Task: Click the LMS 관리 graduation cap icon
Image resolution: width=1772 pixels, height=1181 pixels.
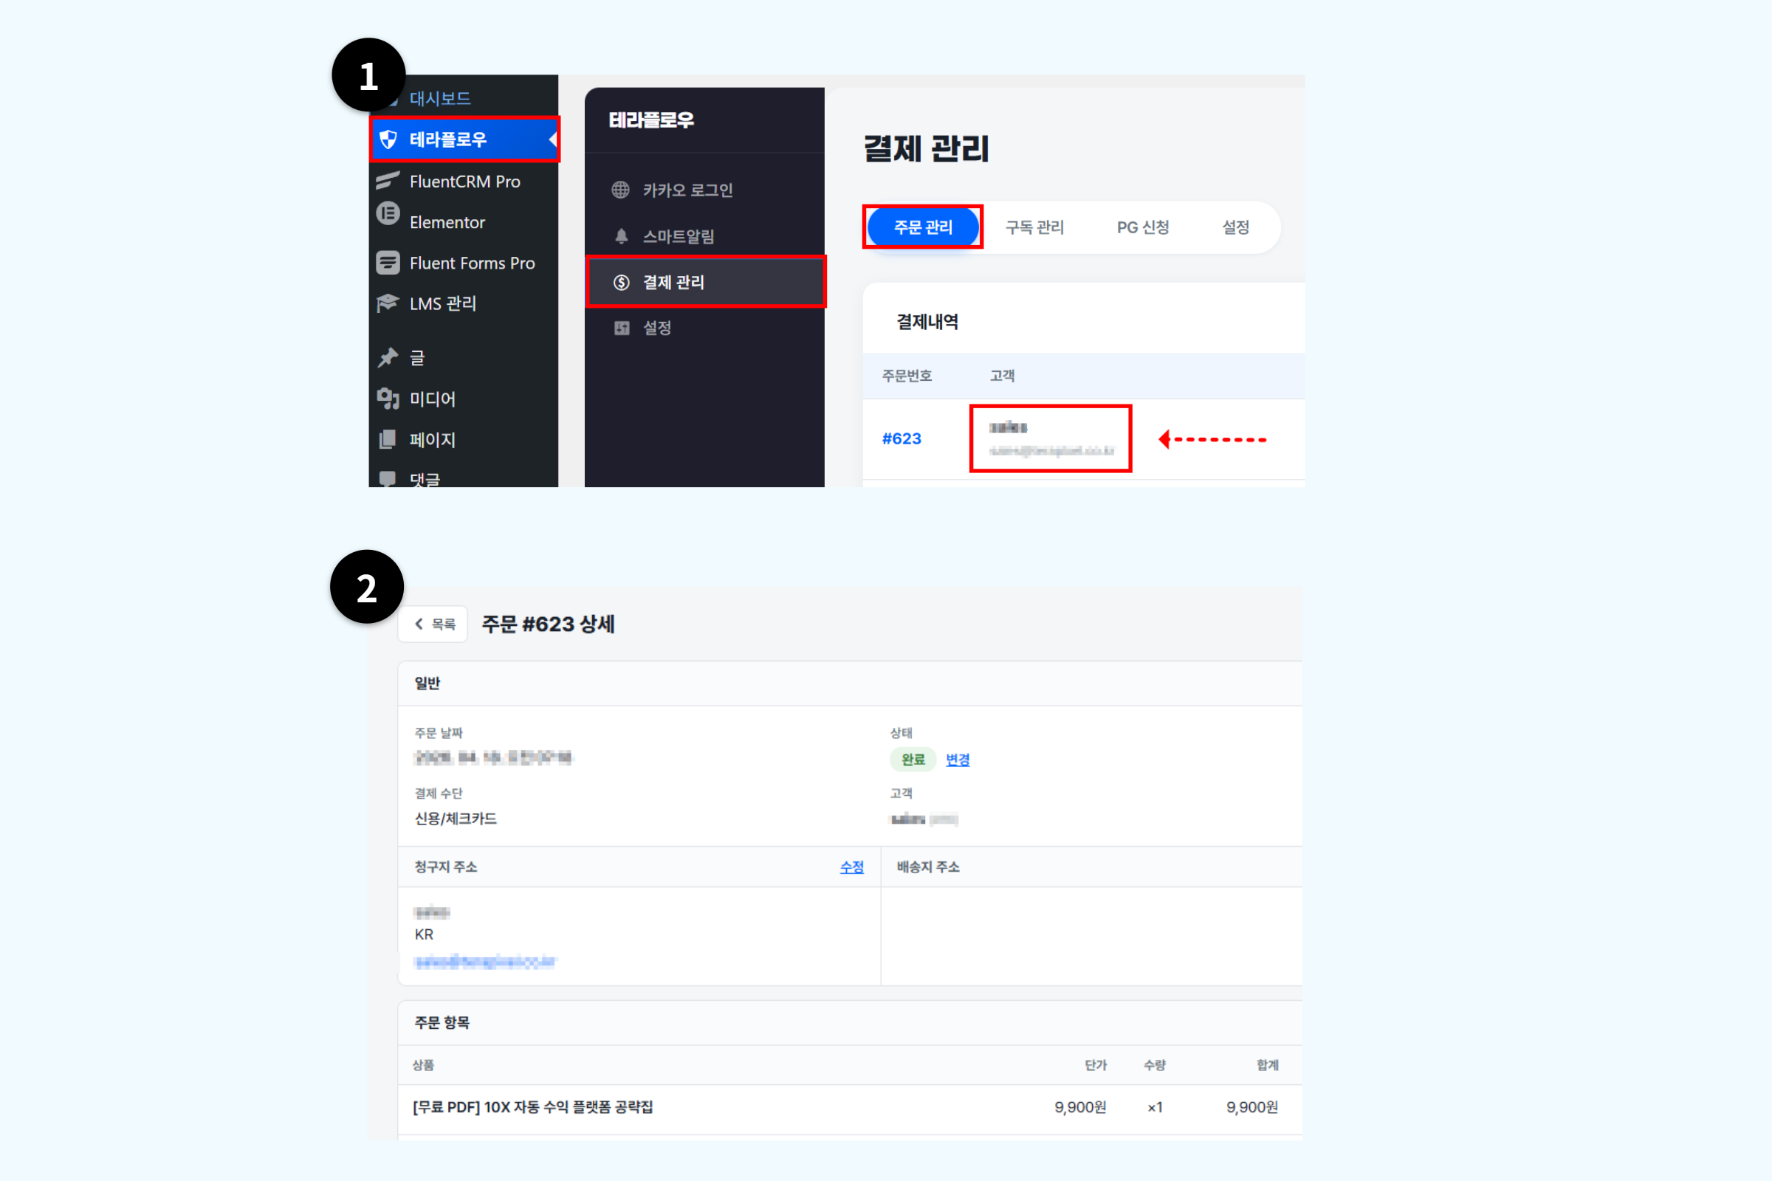Action: tap(388, 303)
